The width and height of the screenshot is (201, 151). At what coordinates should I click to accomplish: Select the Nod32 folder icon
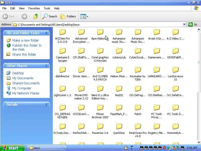(x=119, y=89)
